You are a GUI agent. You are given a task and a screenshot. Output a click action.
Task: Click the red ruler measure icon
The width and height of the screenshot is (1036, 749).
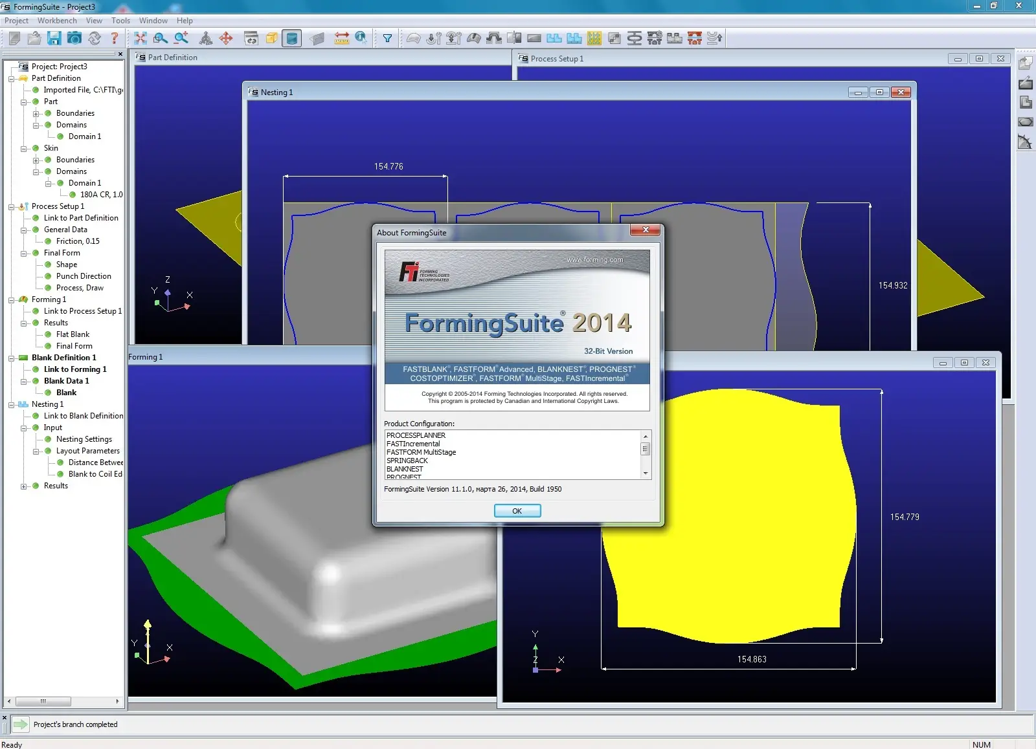click(342, 38)
